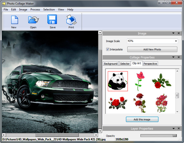Switch to the Background tab
Screen dimensions: 184x143
(111, 64)
